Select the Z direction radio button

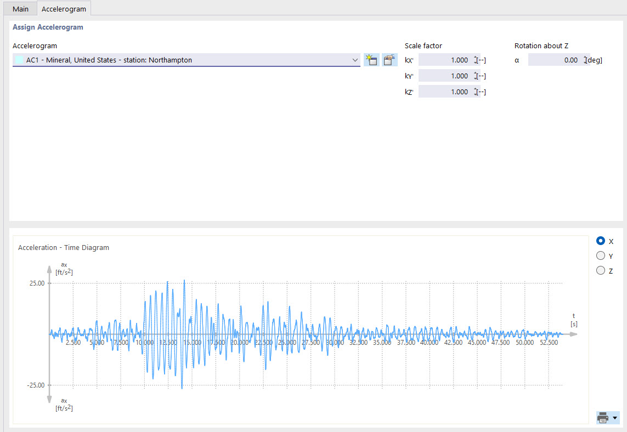[x=601, y=270]
